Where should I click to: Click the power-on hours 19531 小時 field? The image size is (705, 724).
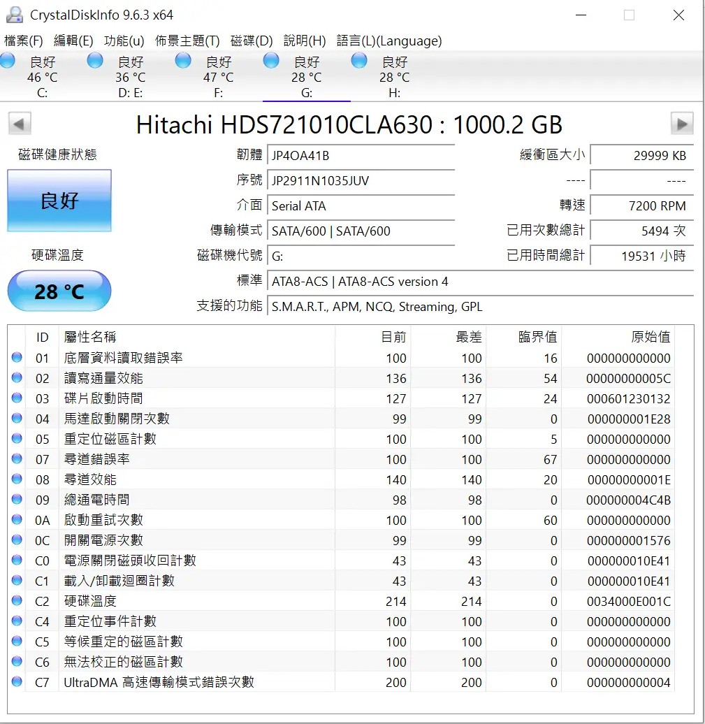(x=641, y=256)
